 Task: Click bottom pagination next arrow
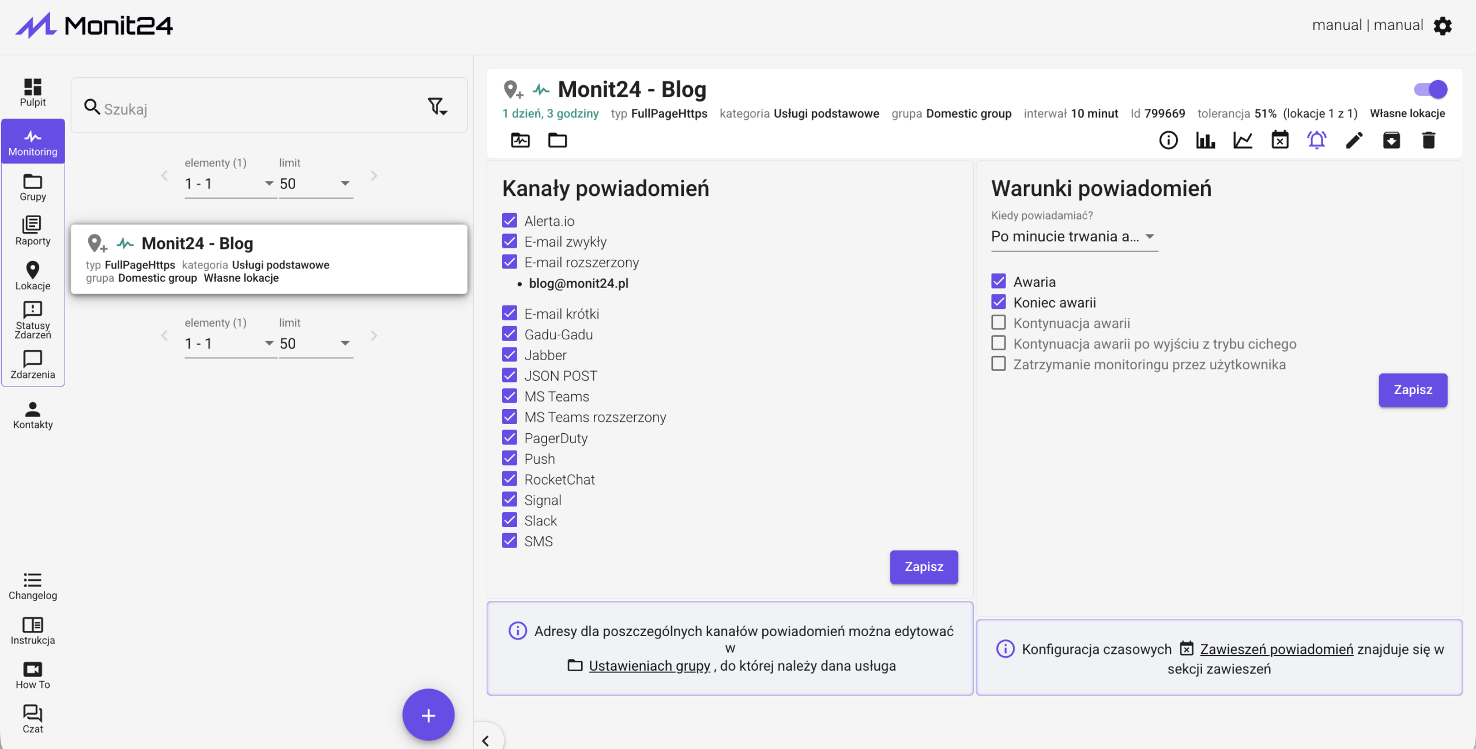[374, 336]
